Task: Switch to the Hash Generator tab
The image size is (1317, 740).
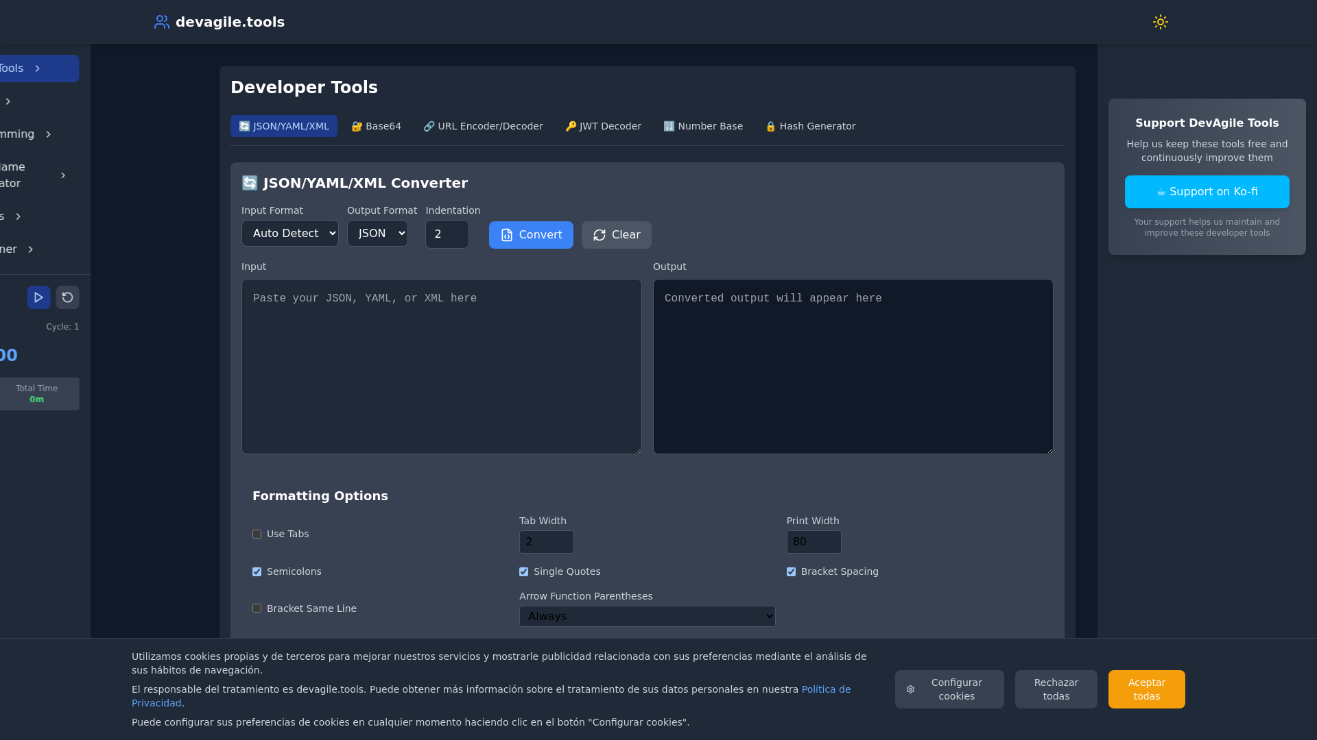Action: tap(810, 126)
